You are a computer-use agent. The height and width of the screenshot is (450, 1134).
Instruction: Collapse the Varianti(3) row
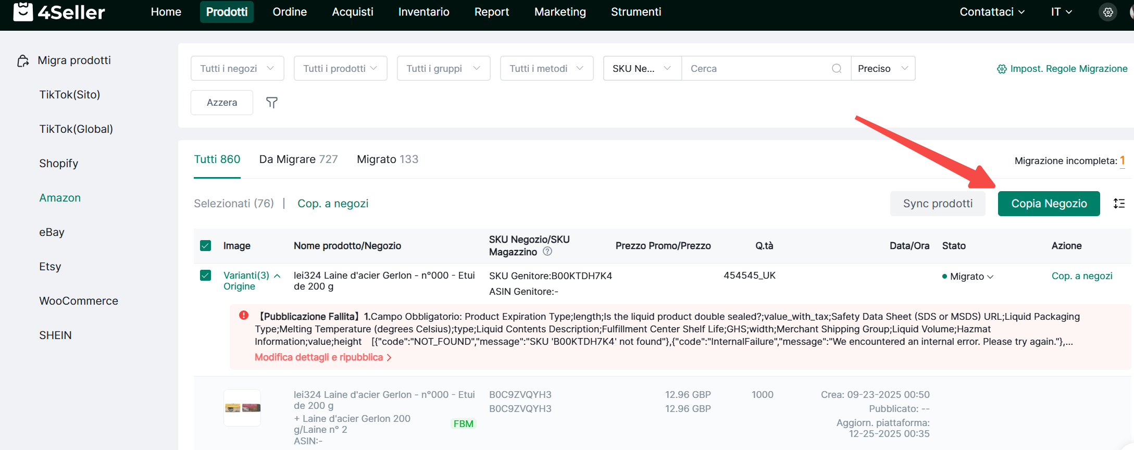click(277, 276)
